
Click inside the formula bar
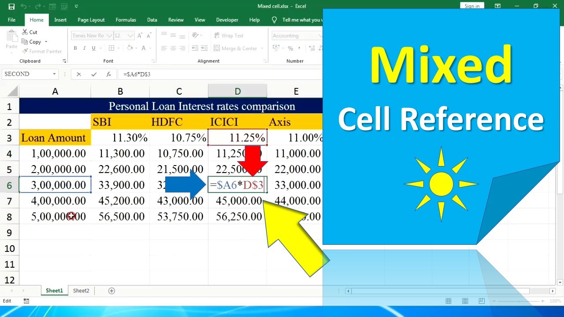[220, 74]
